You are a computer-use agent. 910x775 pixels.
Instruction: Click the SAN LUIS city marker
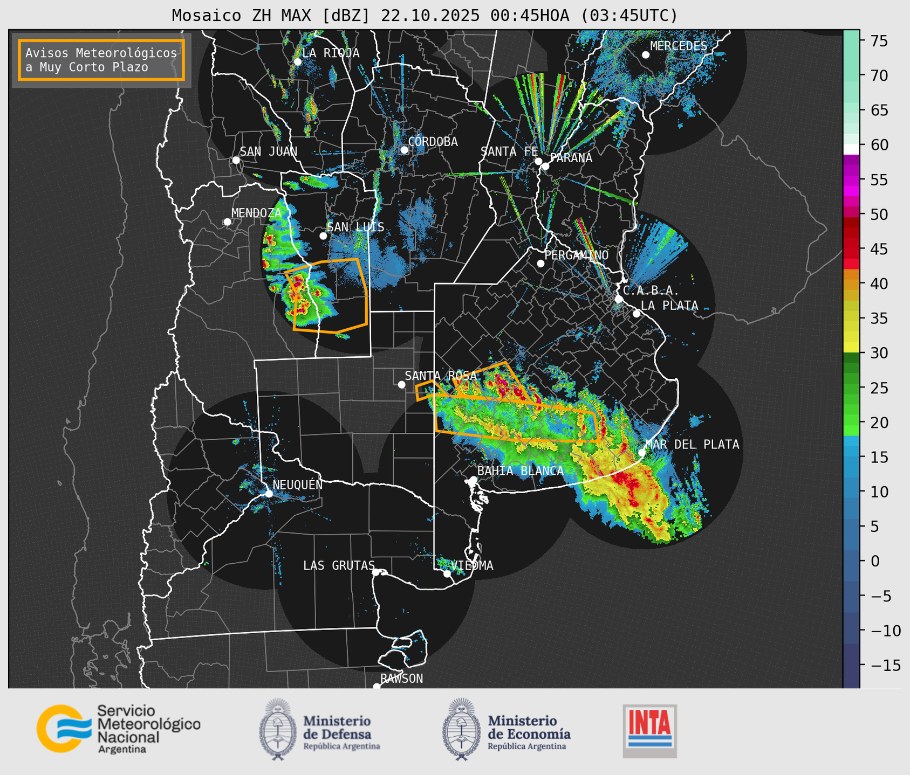(323, 236)
